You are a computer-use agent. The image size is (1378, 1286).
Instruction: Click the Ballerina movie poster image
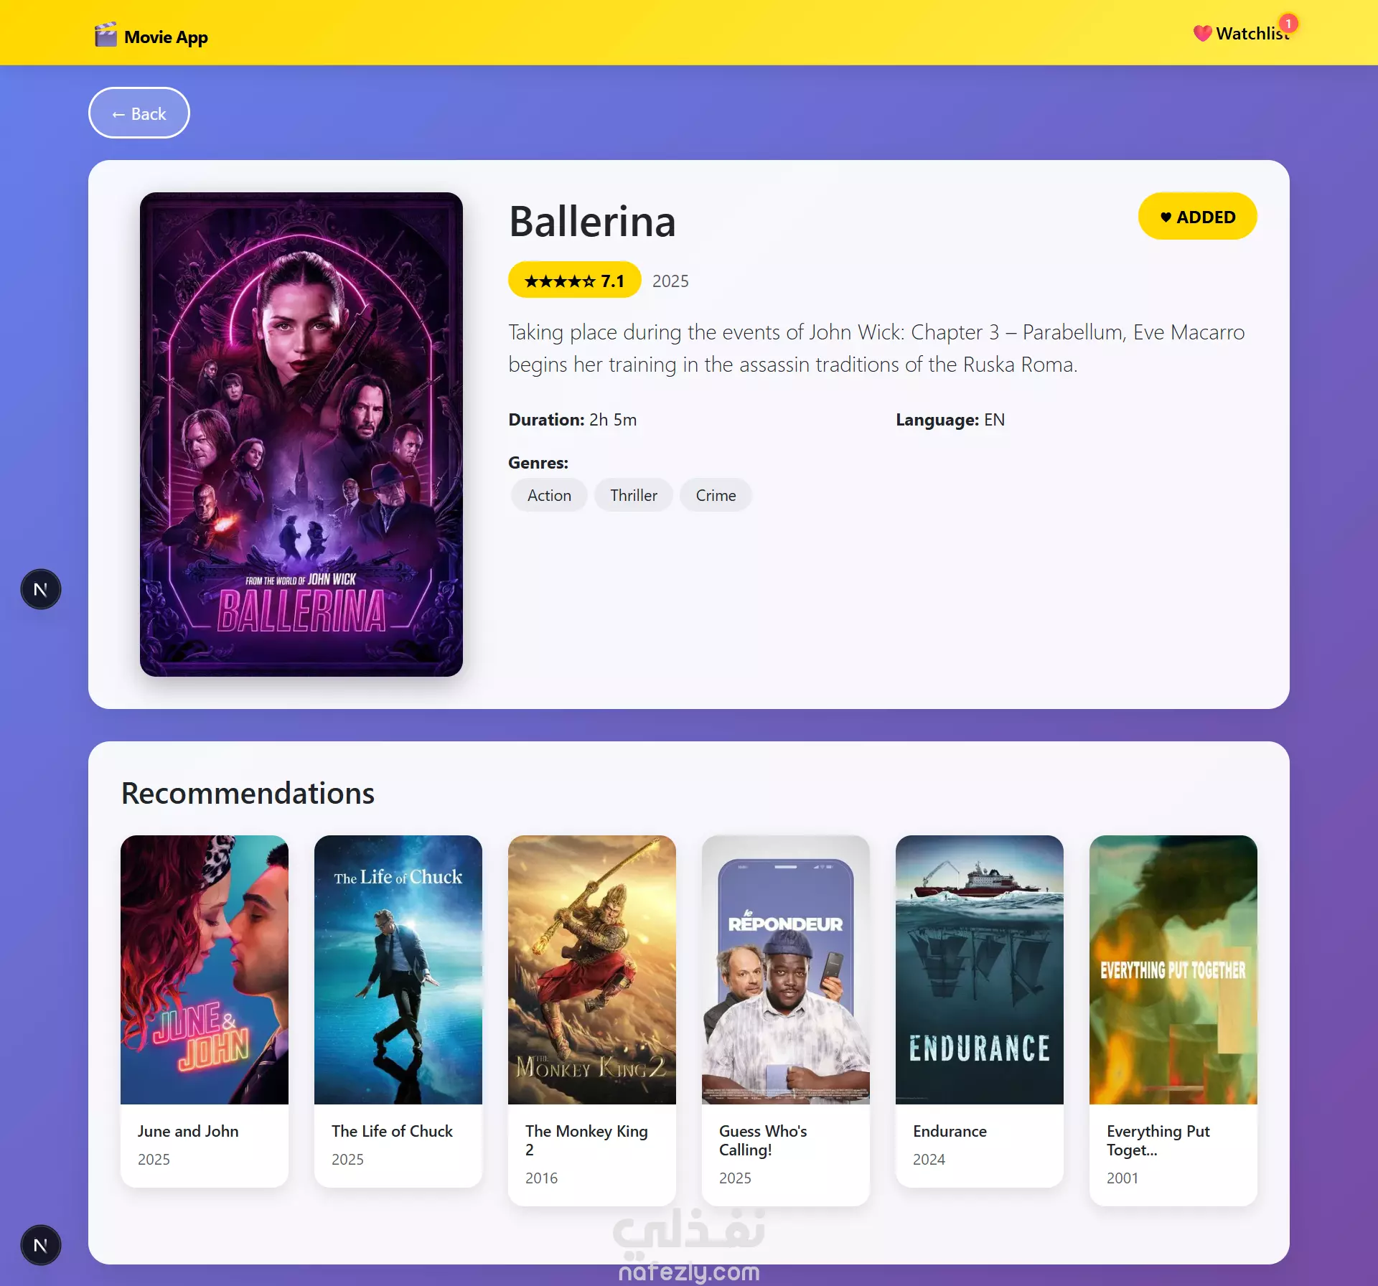(301, 434)
